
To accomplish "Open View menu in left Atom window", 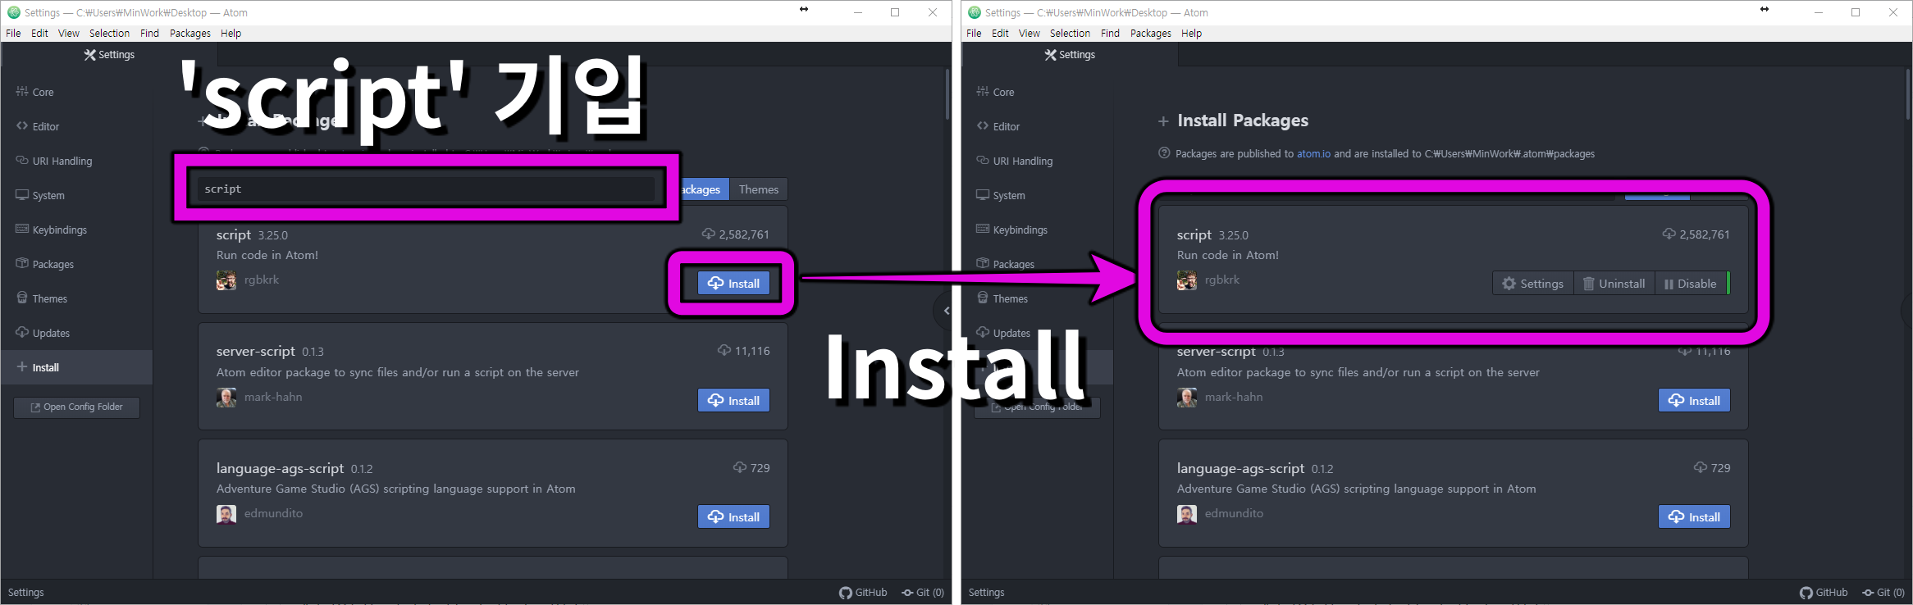I will pos(69,33).
